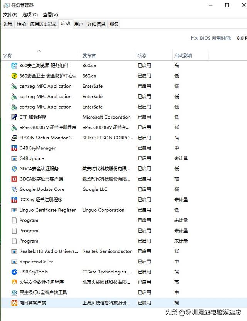Select the 360安全浏览器 服务组件 row
Viewport: 247px width, 321px height.
tap(124, 66)
